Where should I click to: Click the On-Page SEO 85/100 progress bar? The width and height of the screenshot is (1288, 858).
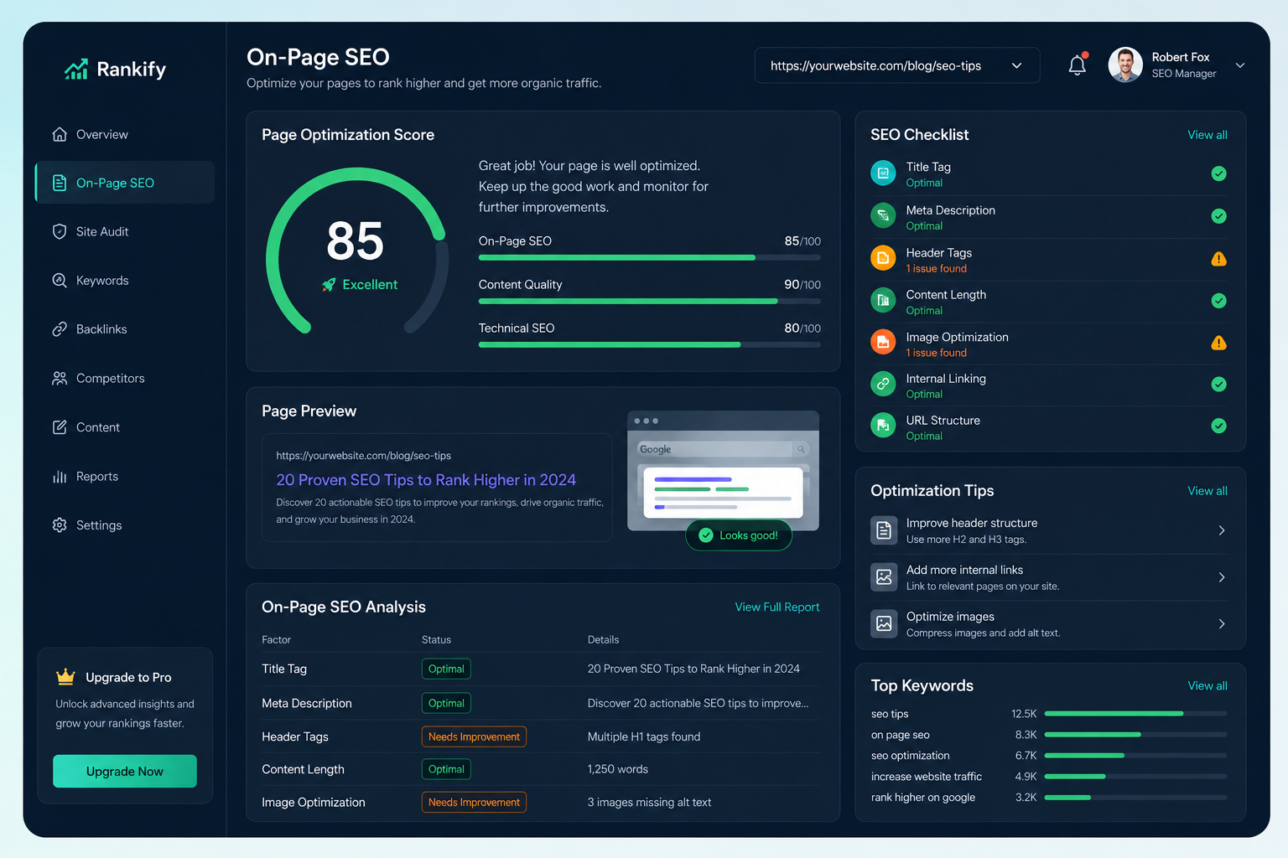coord(649,258)
